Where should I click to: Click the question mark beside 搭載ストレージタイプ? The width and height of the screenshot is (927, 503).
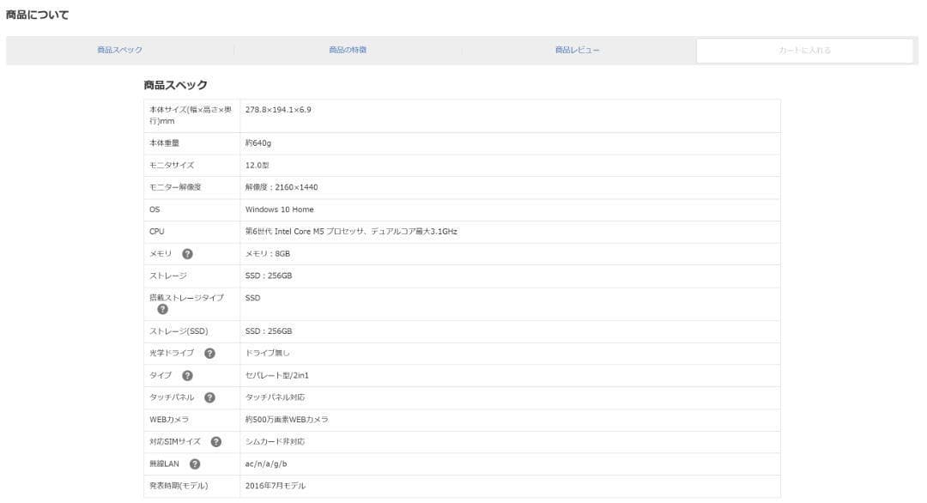[x=163, y=308]
